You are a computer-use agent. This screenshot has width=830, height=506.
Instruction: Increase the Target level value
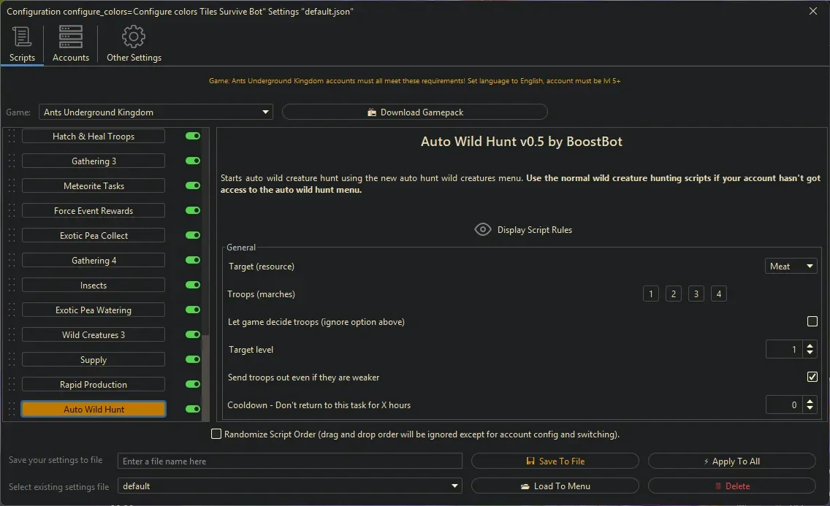pos(810,346)
